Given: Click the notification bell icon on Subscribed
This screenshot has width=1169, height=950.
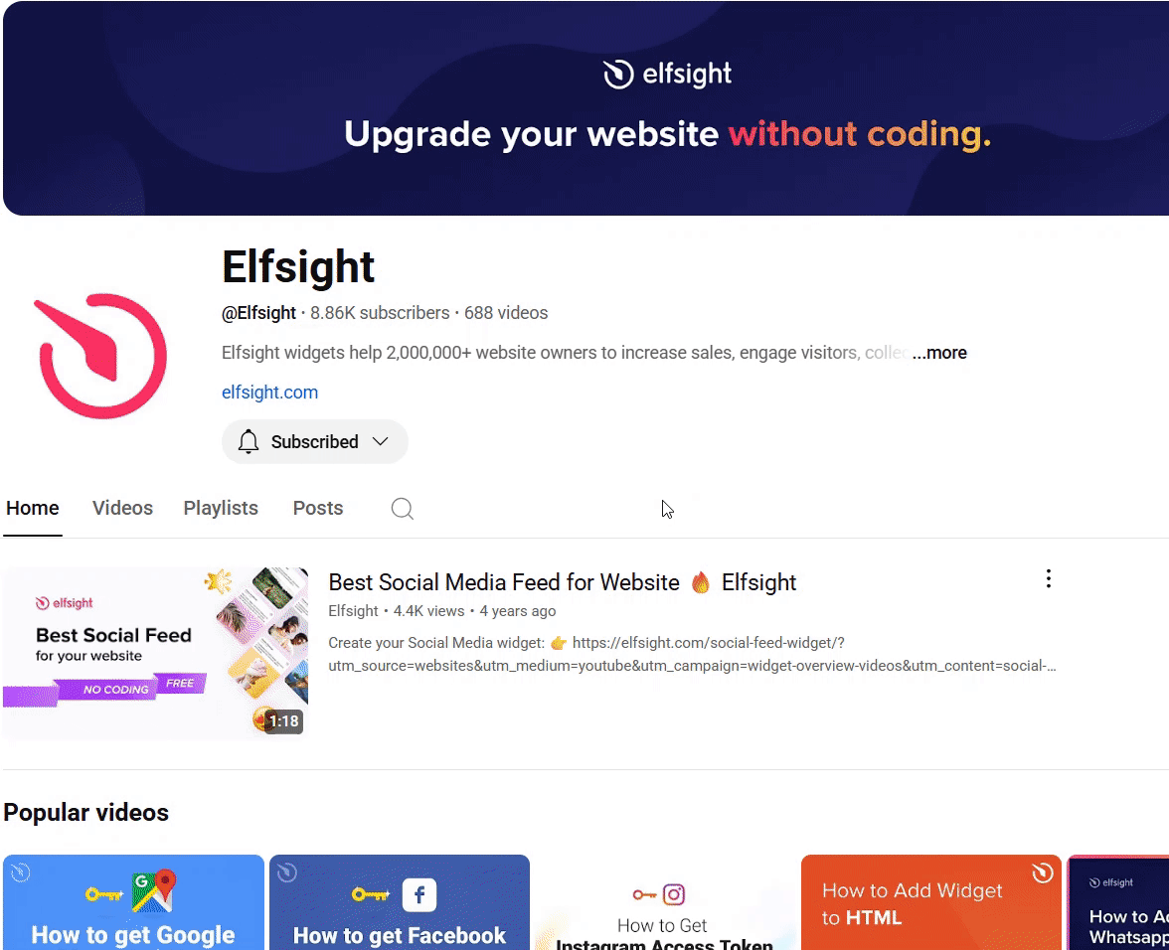Looking at the screenshot, I should [x=249, y=442].
